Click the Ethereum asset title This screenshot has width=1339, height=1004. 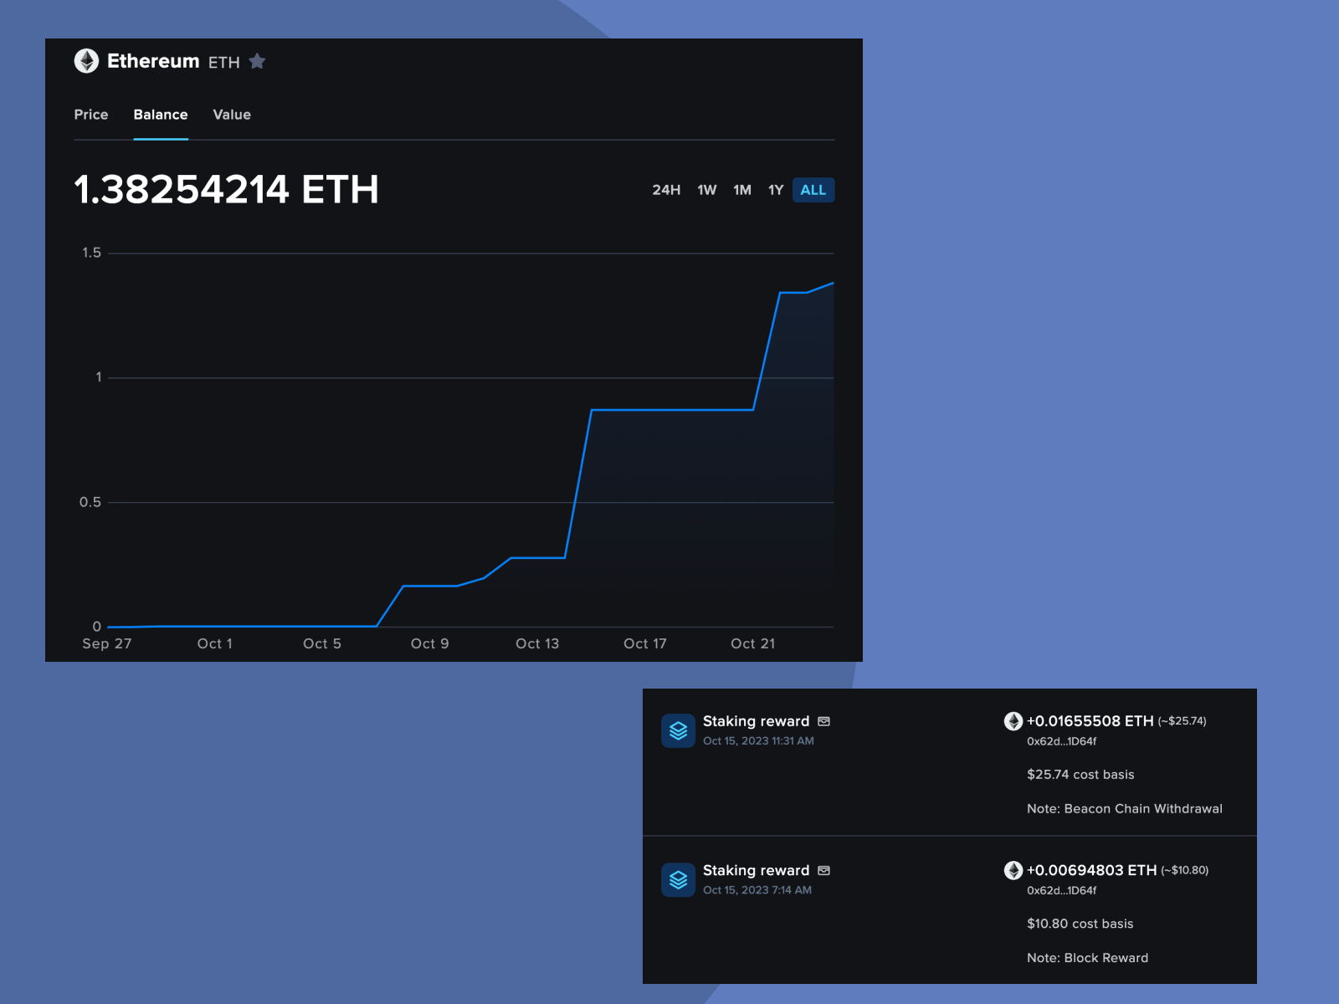coord(153,61)
